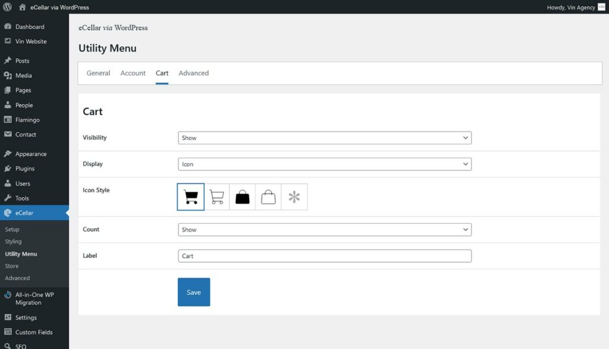The height and width of the screenshot is (349, 609).
Task: Click the Flamingo sidebar icon
Action: click(x=8, y=119)
